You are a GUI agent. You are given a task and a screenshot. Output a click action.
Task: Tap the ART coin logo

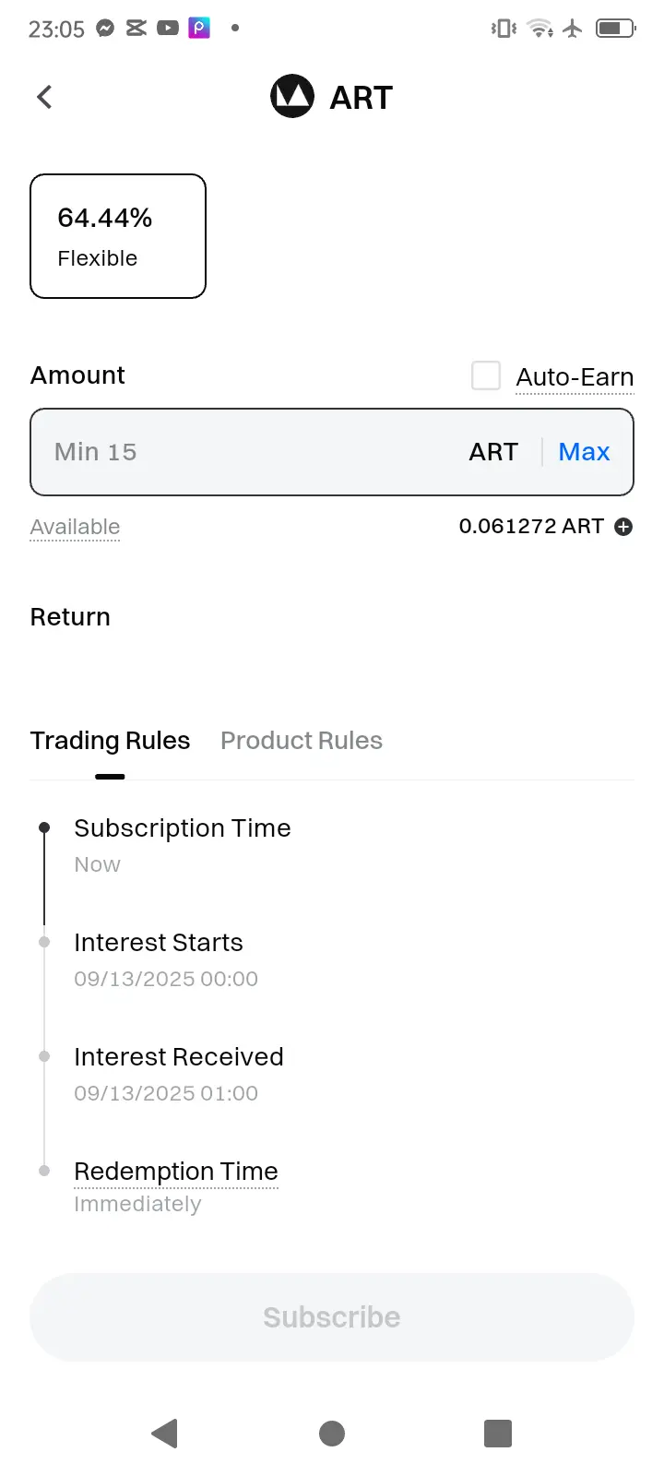(x=292, y=96)
